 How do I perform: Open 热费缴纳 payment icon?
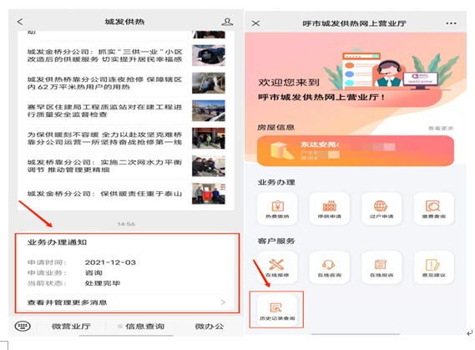pos(277,209)
